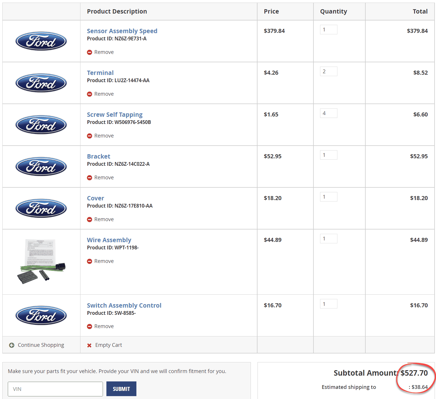This screenshot has height=399, width=436.
Task: Click the Submit button for VIN
Action: (121, 389)
